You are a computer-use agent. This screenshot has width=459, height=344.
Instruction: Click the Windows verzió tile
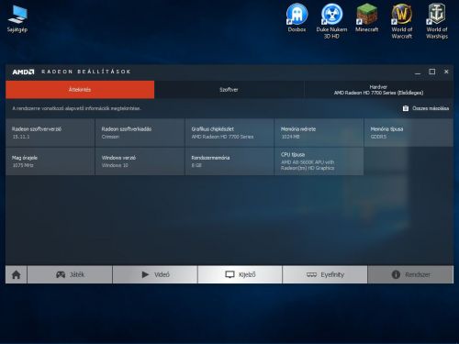click(140, 161)
